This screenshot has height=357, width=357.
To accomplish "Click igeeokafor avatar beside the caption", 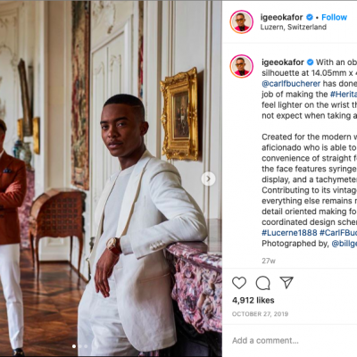I will (x=241, y=66).
